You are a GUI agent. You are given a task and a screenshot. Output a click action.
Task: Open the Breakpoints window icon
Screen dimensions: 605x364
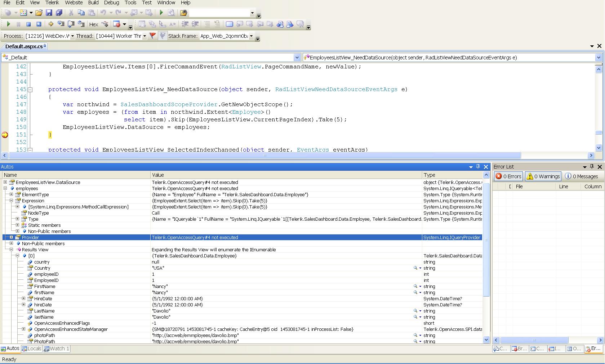click(116, 24)
